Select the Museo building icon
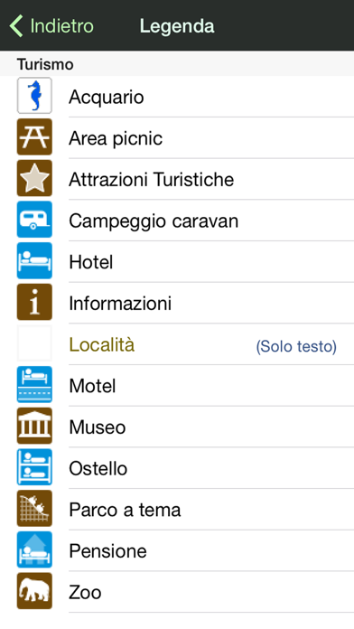354x629 pixels. [34, 427]
